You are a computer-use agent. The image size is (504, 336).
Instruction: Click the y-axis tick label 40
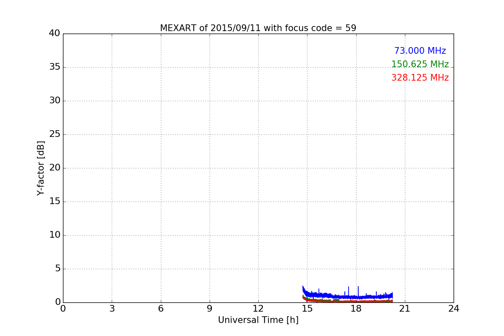(55, 34)
